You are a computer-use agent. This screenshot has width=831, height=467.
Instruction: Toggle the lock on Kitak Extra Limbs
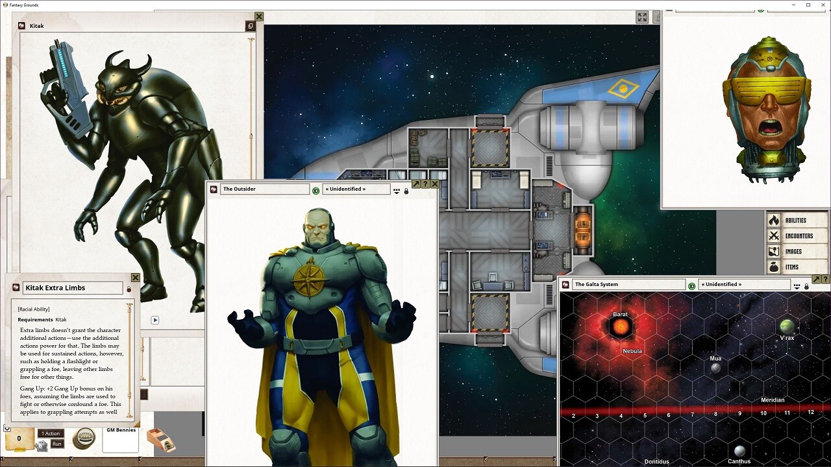coord(129,289)
